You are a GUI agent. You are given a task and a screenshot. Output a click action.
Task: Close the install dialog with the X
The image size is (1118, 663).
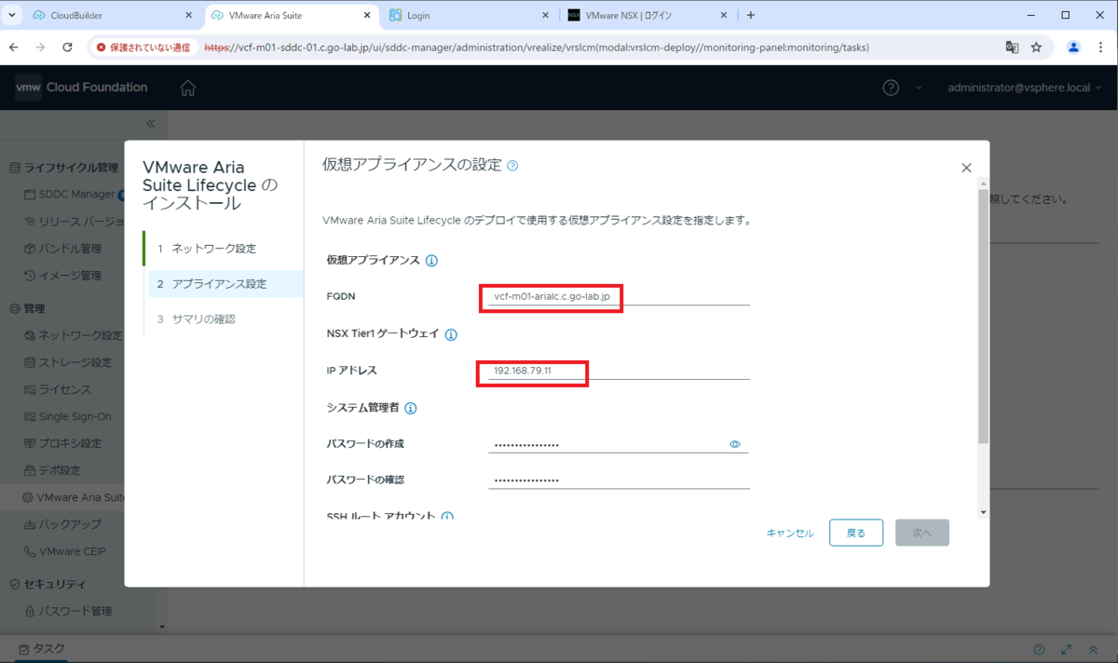pos(966,168)
